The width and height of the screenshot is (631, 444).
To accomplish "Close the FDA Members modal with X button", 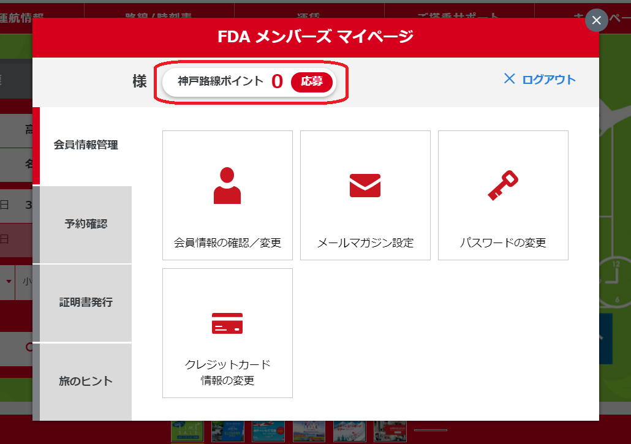I will click(597, 20).
